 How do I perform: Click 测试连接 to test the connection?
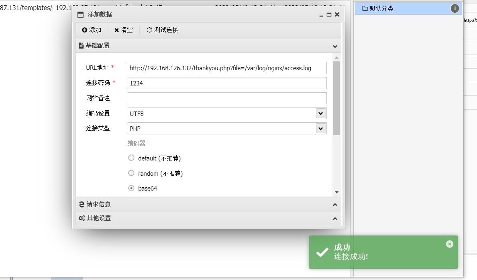point(162,30)
